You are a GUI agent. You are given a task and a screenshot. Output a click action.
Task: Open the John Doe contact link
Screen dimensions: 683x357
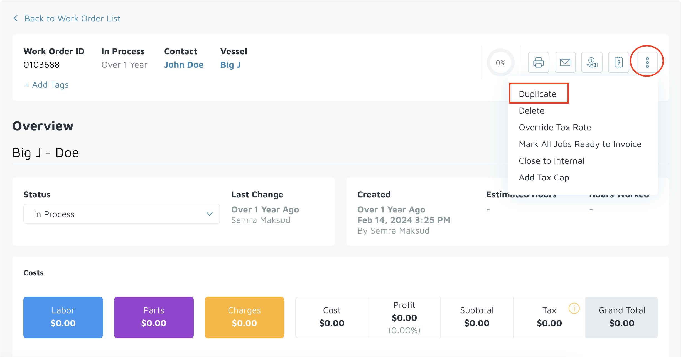(x=184, y=65)
